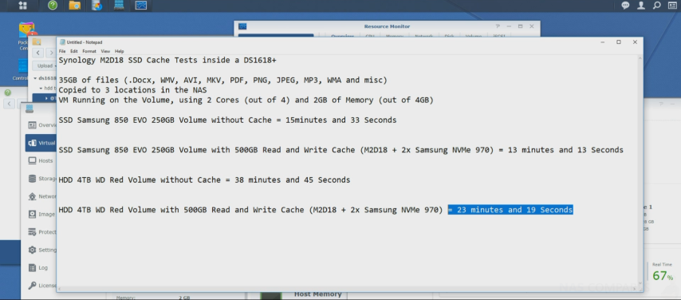
Task: Click File Station back navigation arrow
Action: (x=37, y=53)
